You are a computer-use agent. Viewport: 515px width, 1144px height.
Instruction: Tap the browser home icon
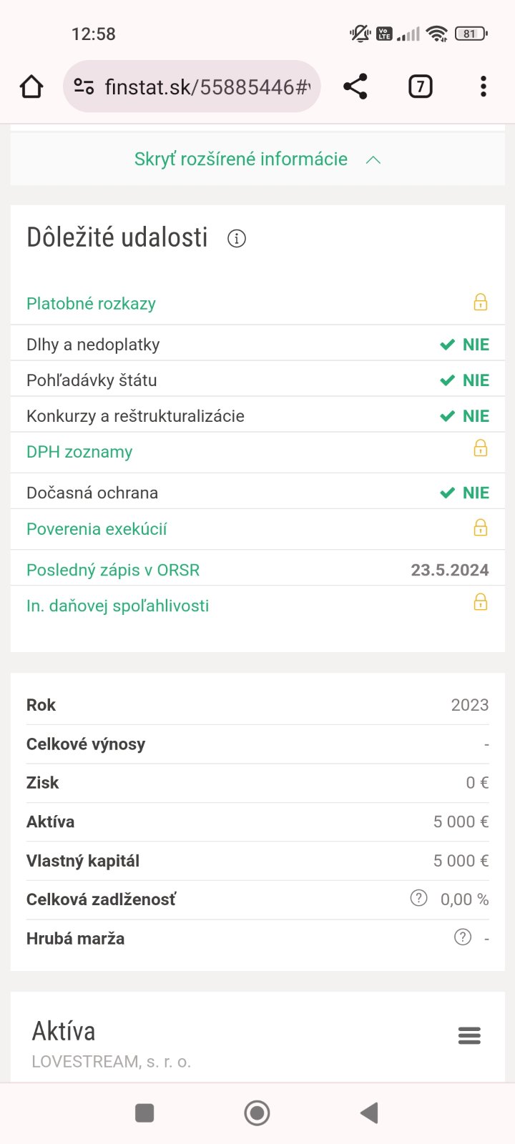(31, 87)
